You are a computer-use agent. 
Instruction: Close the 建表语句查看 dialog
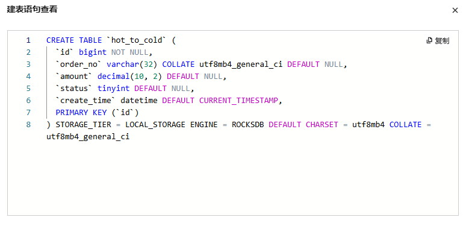point(455,10)
